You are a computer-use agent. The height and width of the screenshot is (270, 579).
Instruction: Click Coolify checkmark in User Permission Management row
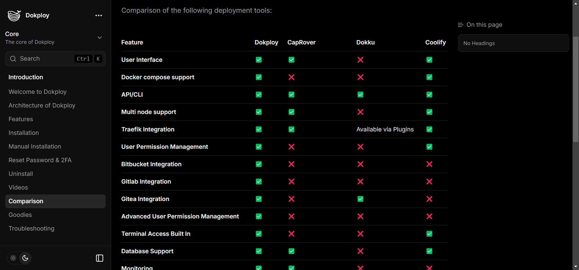429,147
